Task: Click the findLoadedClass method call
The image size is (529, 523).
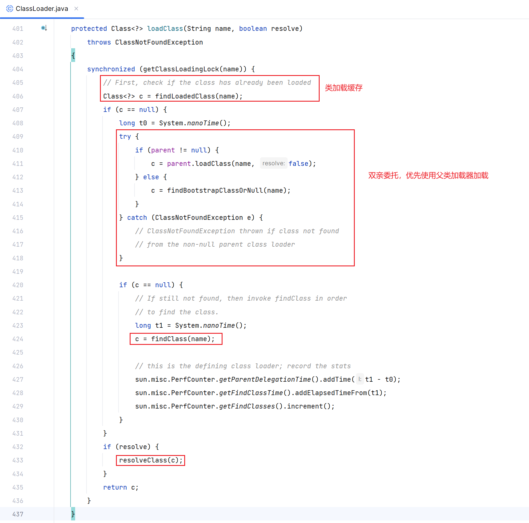Action: [x=185, y=96]
